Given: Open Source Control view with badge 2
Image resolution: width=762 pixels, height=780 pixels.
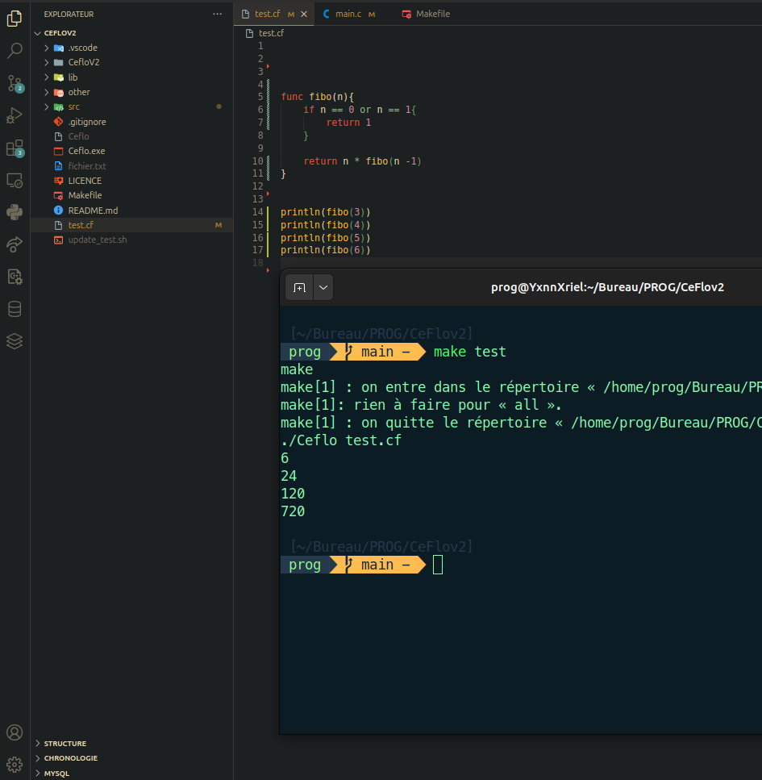Looking at the screenshot, I should point(15,84).
